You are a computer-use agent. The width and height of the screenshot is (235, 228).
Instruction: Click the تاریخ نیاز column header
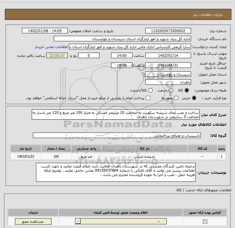tap(25, 148)
